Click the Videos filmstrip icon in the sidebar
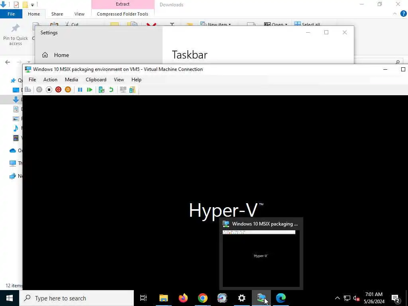Viewport: 408px width, 306px height. click(16, 138)
